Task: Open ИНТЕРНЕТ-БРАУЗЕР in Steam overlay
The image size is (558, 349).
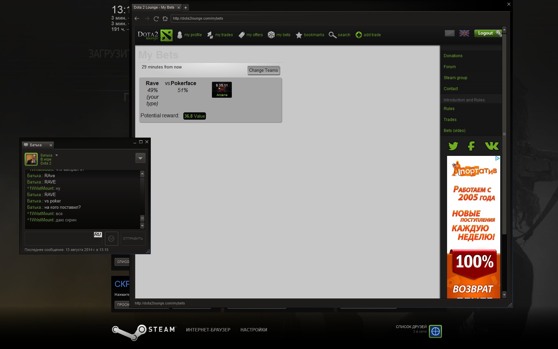Action: [x=208, y=330]
